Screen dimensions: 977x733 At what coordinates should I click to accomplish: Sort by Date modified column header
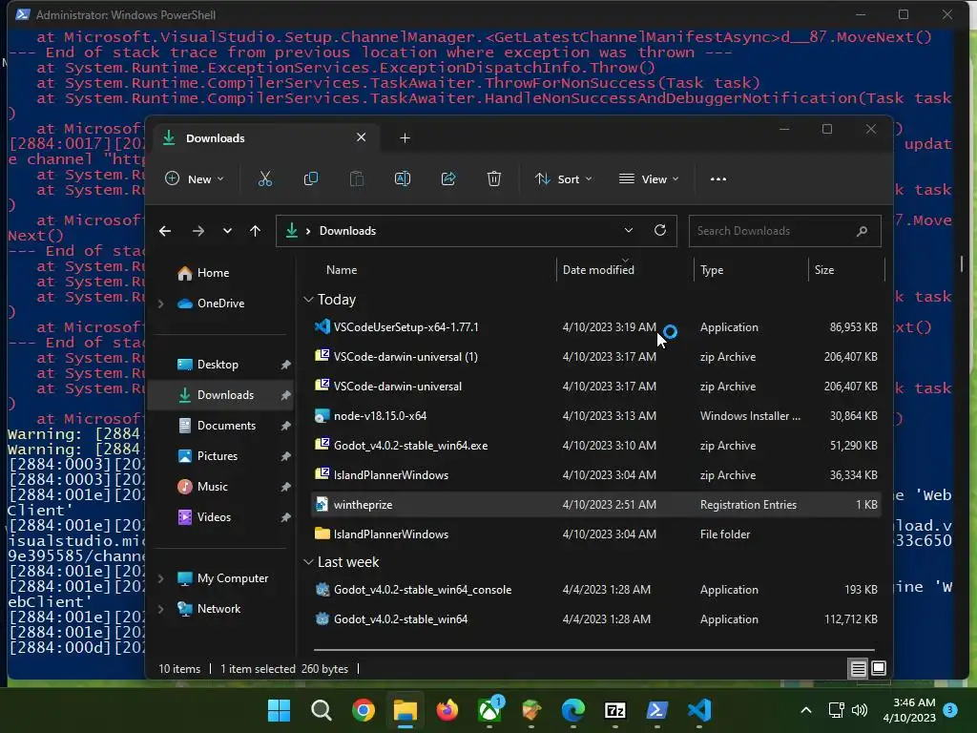(x=598, y=270)
